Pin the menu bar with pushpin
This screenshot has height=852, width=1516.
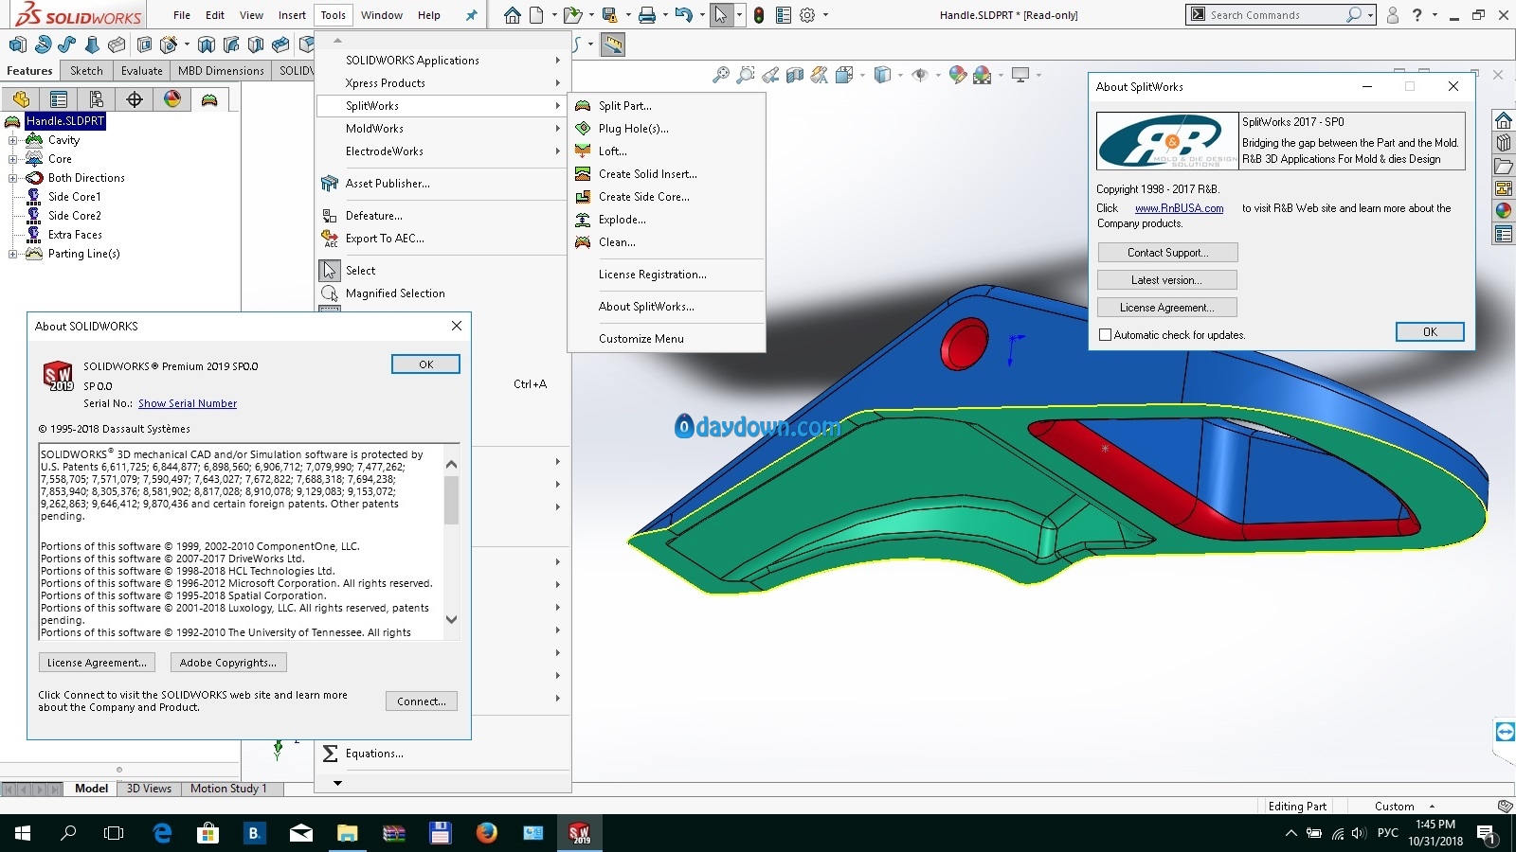click(x=471, y=15)
